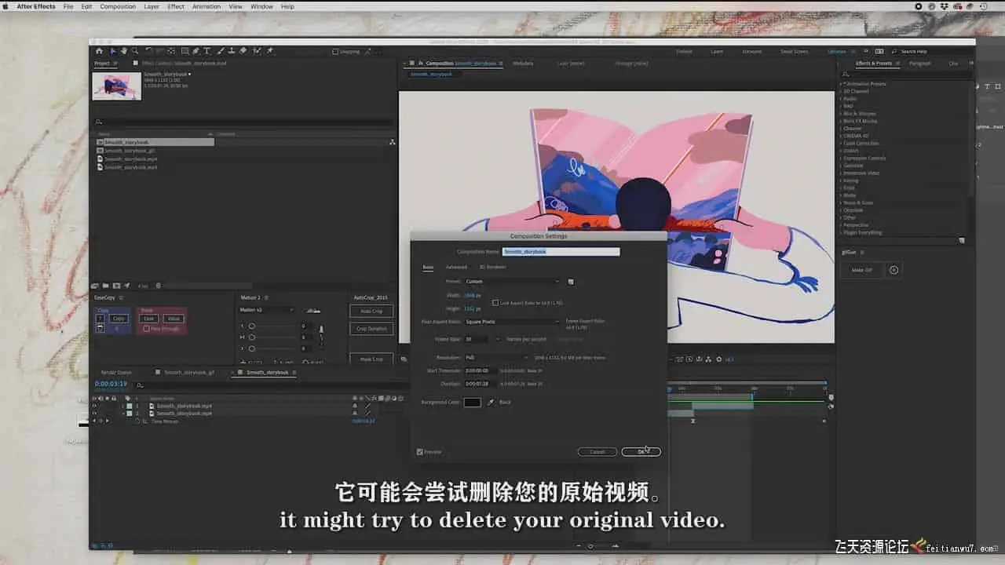Click the top Motion 2 slider handle
Viewport: 1005px width, 565px height.
pos(252,326)
